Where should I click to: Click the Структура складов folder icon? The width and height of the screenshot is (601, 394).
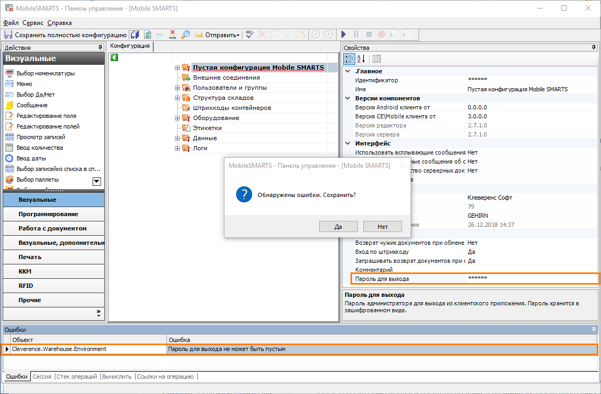(x=186, y=98)
